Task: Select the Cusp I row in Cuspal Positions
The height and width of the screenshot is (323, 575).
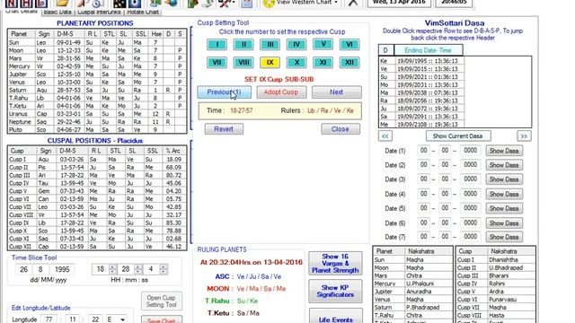Action: click(97, 160)
